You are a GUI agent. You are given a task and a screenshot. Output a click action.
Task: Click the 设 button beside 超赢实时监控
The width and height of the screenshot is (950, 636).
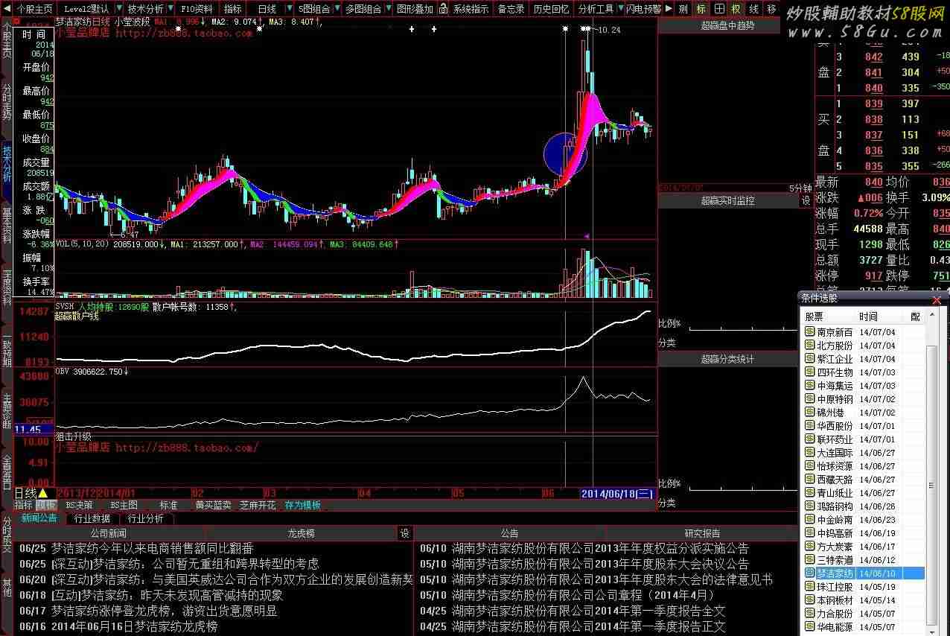pyautogui.click(x=806, y=201)
